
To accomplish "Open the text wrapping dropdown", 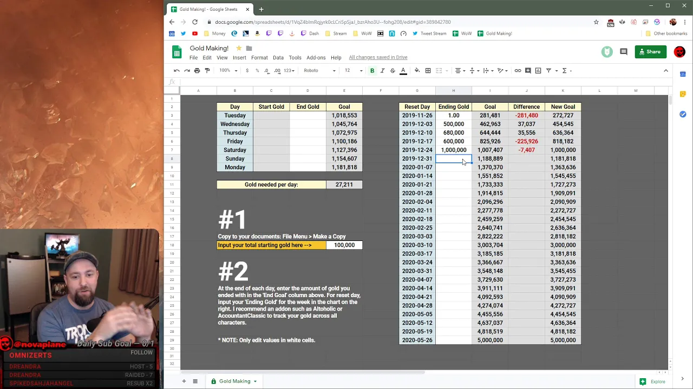I will coord(488,70).
